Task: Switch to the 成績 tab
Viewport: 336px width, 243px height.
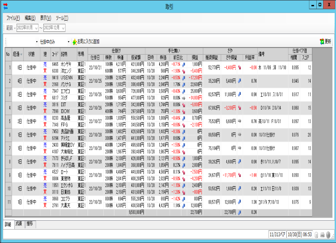Action: [19, 224]
